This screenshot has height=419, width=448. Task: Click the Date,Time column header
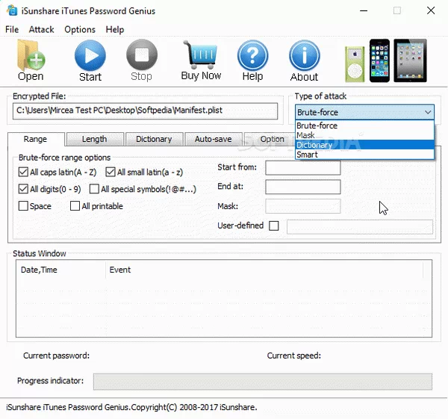pyautogui.click(x=61, y=270)
